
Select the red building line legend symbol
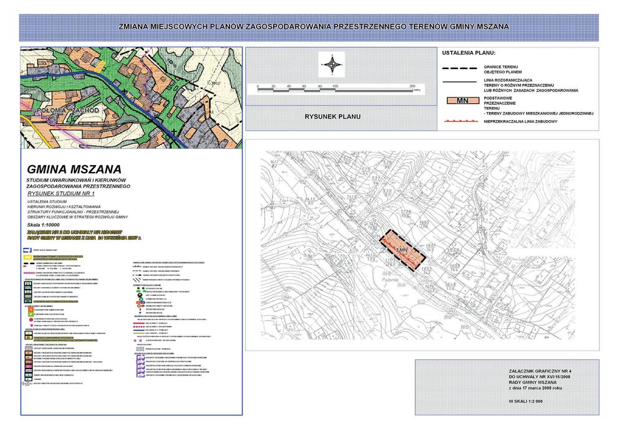click(x=461, y=121)
